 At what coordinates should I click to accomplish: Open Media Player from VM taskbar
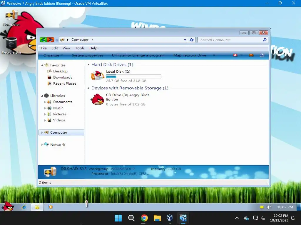51,207
